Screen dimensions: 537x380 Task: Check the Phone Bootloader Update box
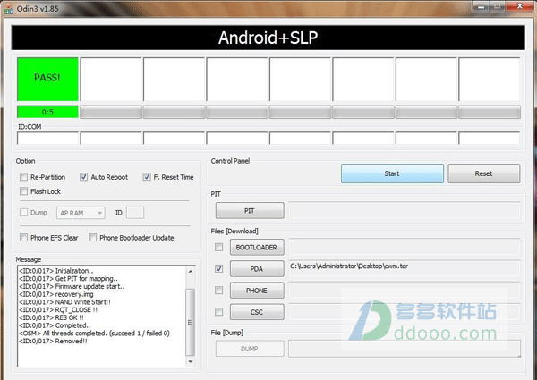coord(92,237)
